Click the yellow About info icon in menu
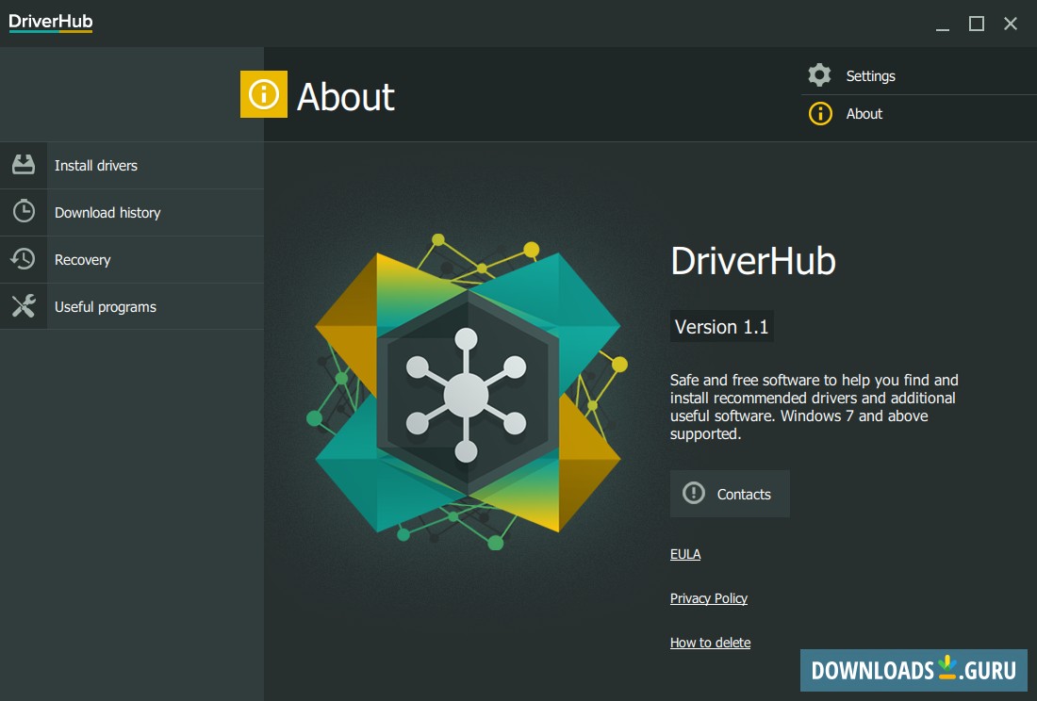Screen dimensions: 1037x701 pos(820,114)
